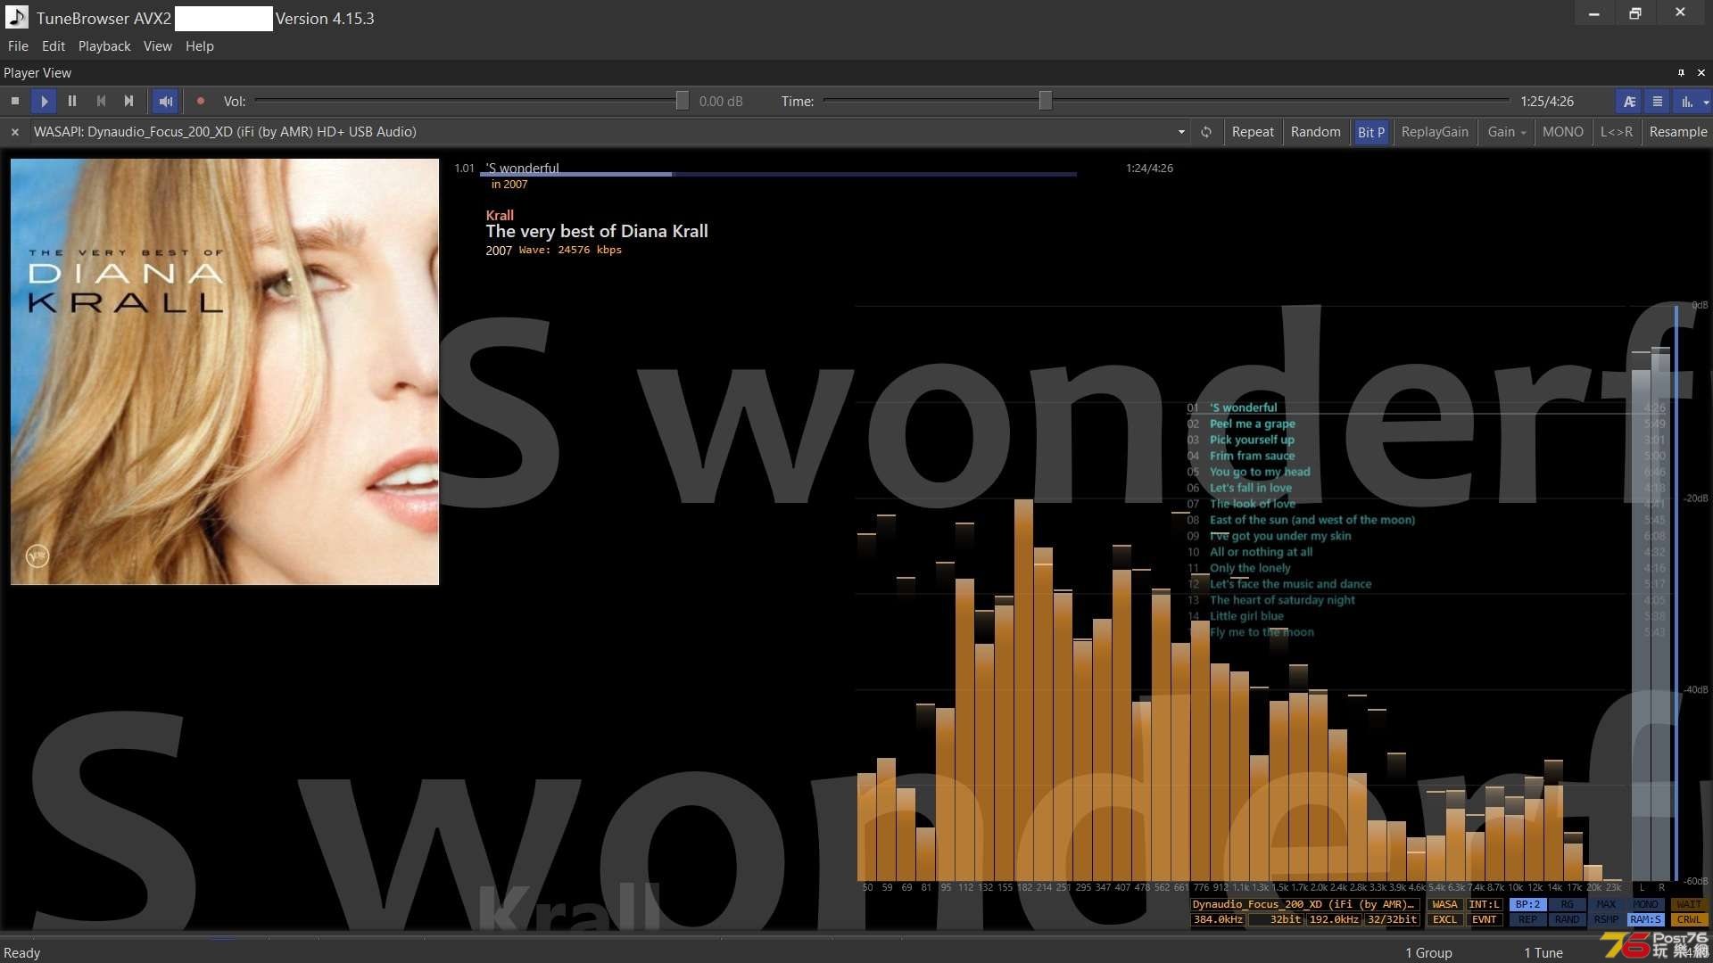Go to previous track

click(101, 102)
